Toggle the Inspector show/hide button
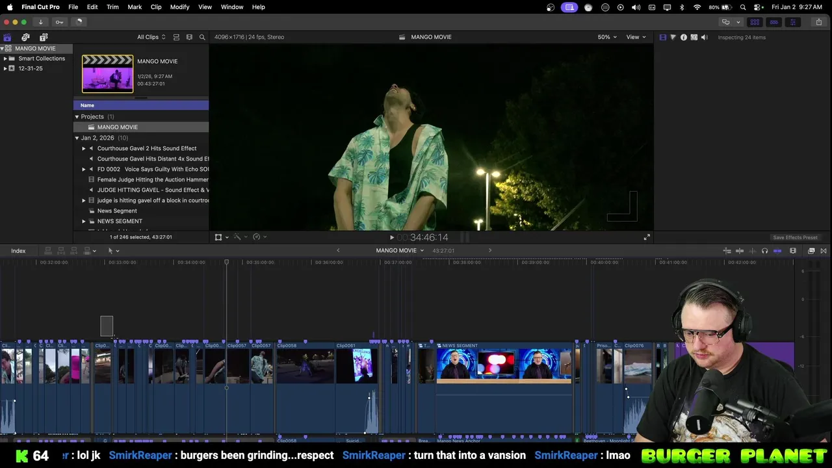The image size is (832, 468). click(x=792, y=22)
